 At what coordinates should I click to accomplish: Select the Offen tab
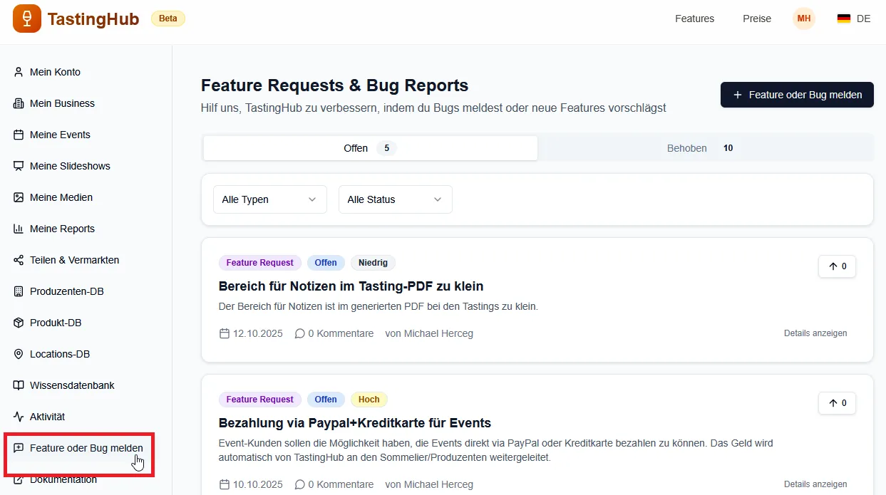click(x=370, y=148)
